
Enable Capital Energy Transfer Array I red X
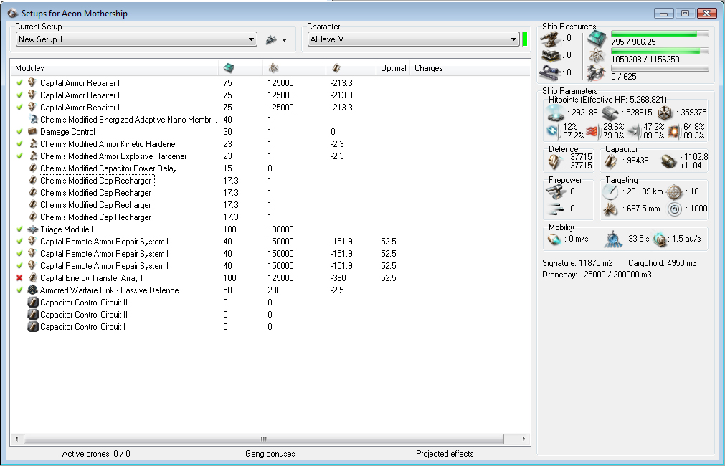20,278
